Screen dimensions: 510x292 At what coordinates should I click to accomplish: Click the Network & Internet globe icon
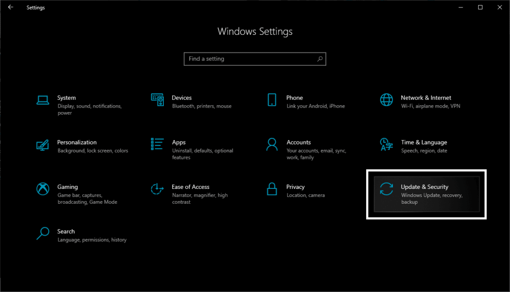tap(386, 100)
